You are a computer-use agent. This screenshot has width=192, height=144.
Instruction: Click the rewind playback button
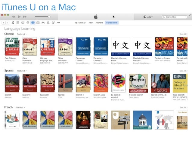14,17
